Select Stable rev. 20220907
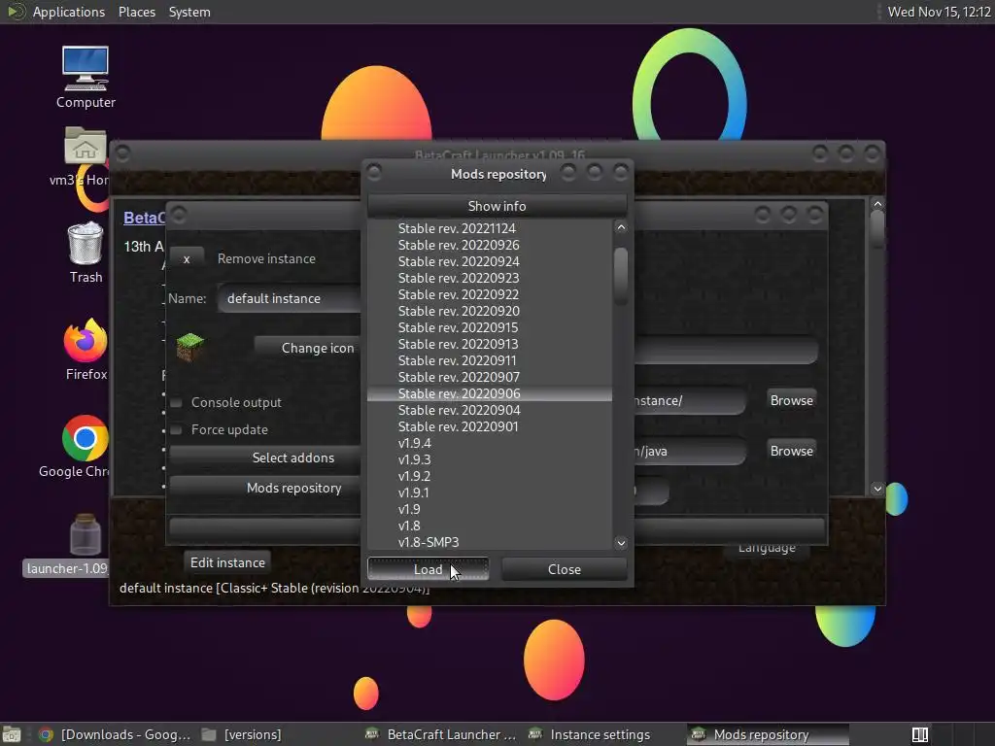 coord(490,377)
